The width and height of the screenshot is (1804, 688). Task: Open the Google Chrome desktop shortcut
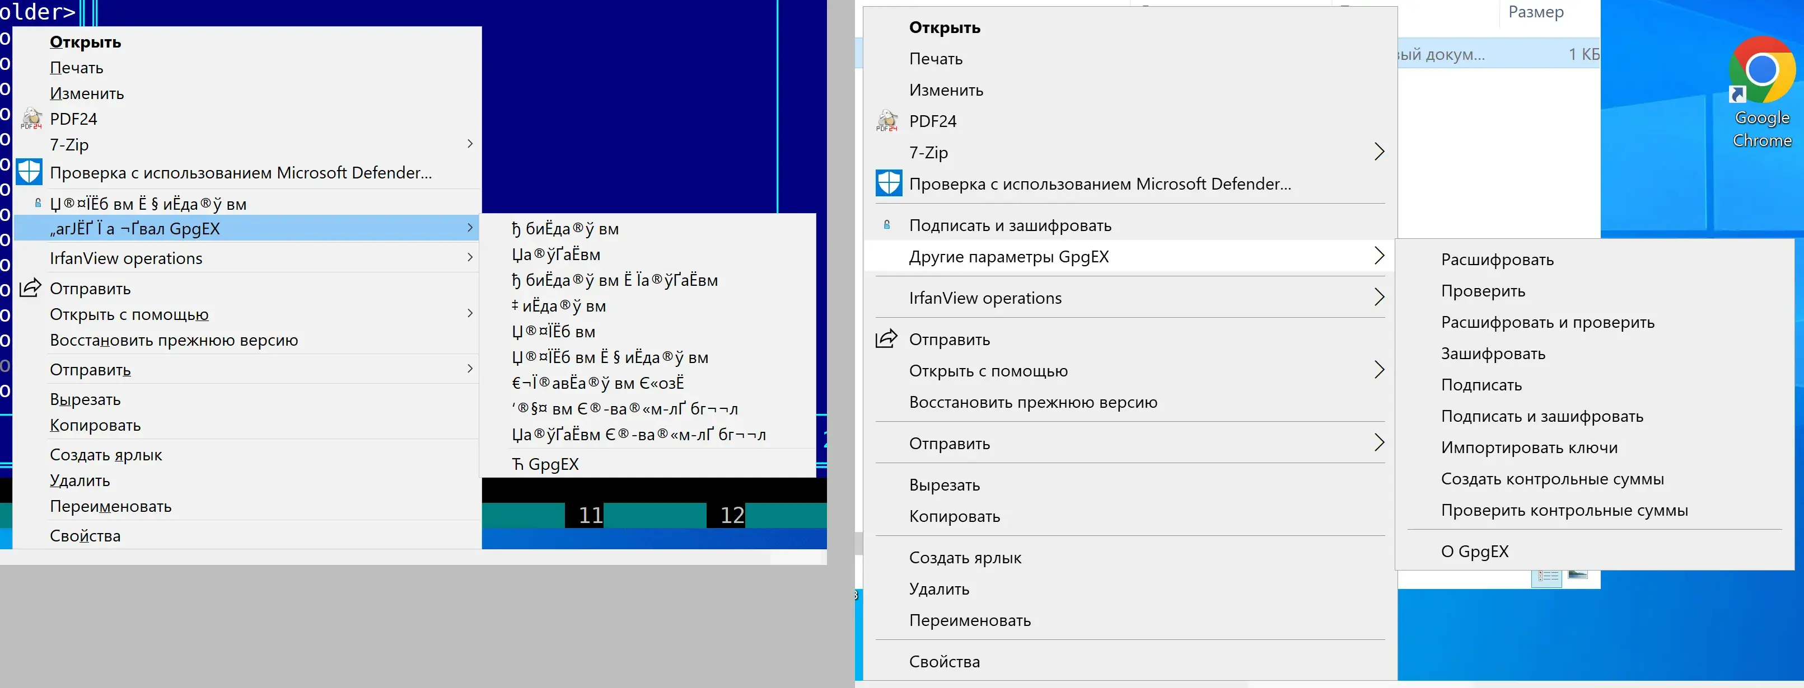tap(1762, 92)
